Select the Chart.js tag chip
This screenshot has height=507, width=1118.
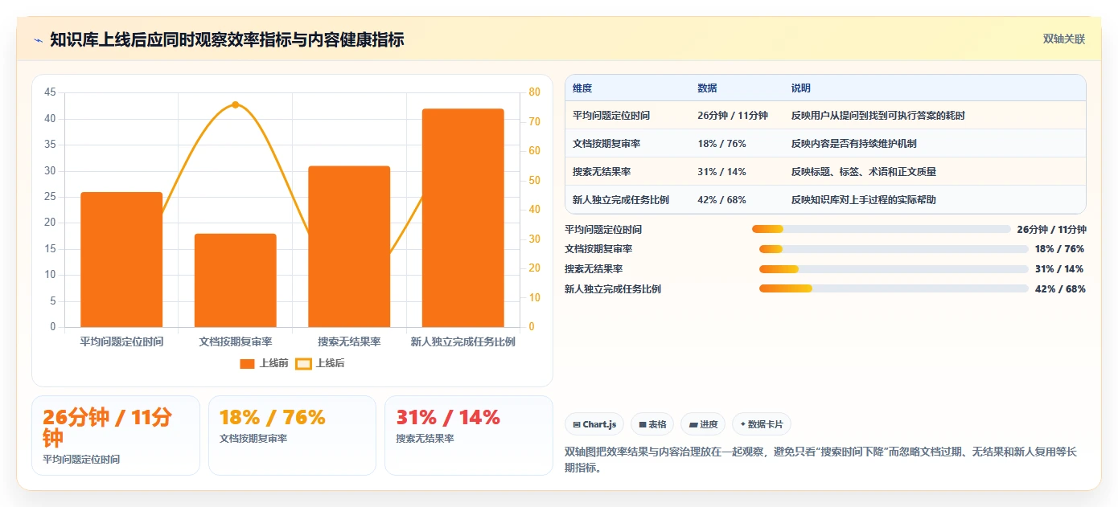tap(594, 424)
